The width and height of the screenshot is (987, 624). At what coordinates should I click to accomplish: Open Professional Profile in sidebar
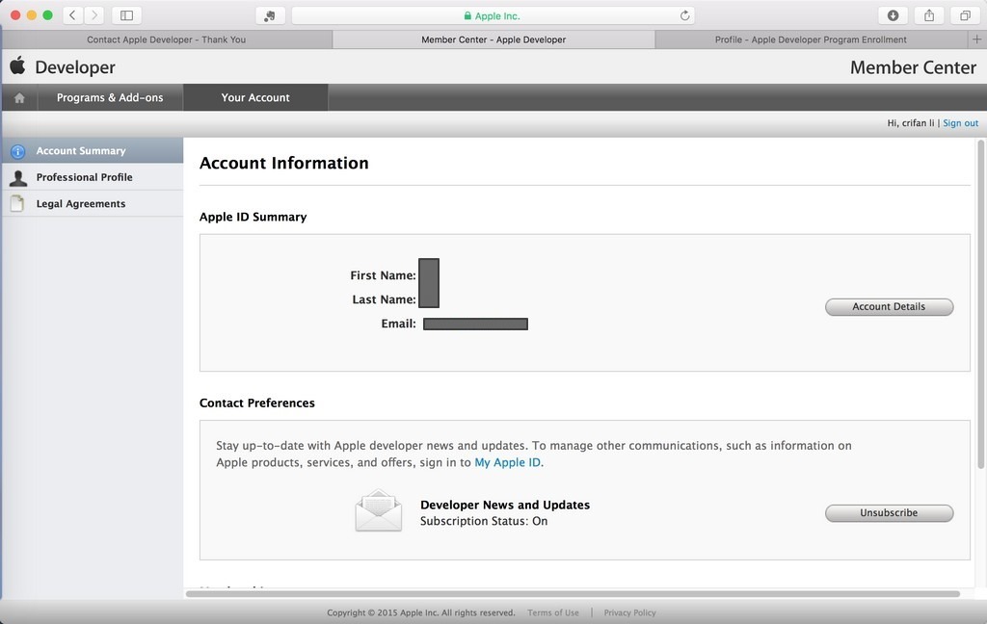pos(84,177)
